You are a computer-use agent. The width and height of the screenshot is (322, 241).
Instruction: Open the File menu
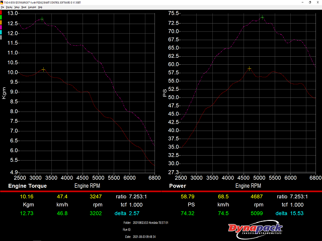(2, 7)
